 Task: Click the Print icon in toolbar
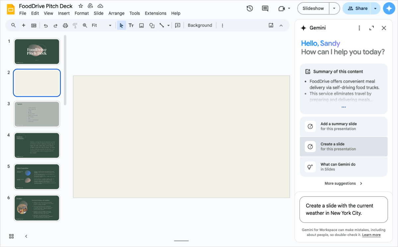(65, 26)
